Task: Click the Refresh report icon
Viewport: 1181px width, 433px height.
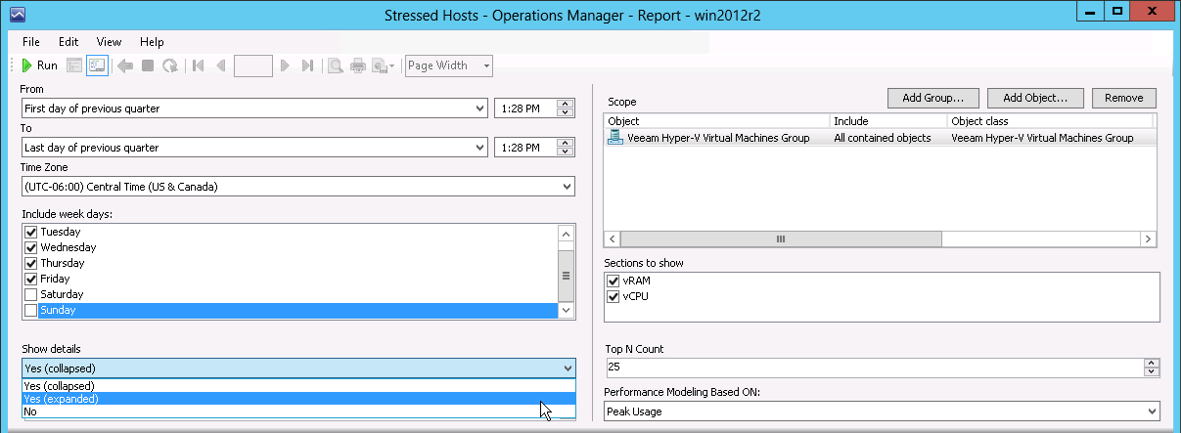Action: pos(170,65)
